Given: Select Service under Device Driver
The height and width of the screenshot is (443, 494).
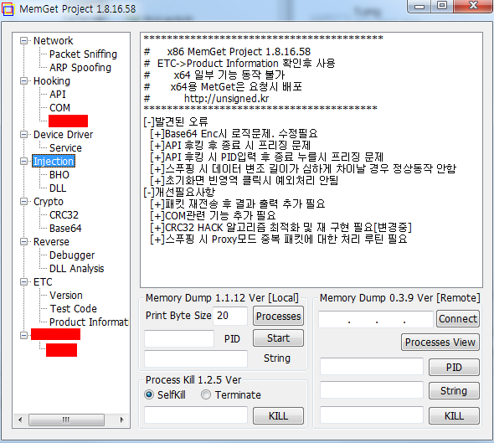Looking at the screenshot, I should (65, 147).
